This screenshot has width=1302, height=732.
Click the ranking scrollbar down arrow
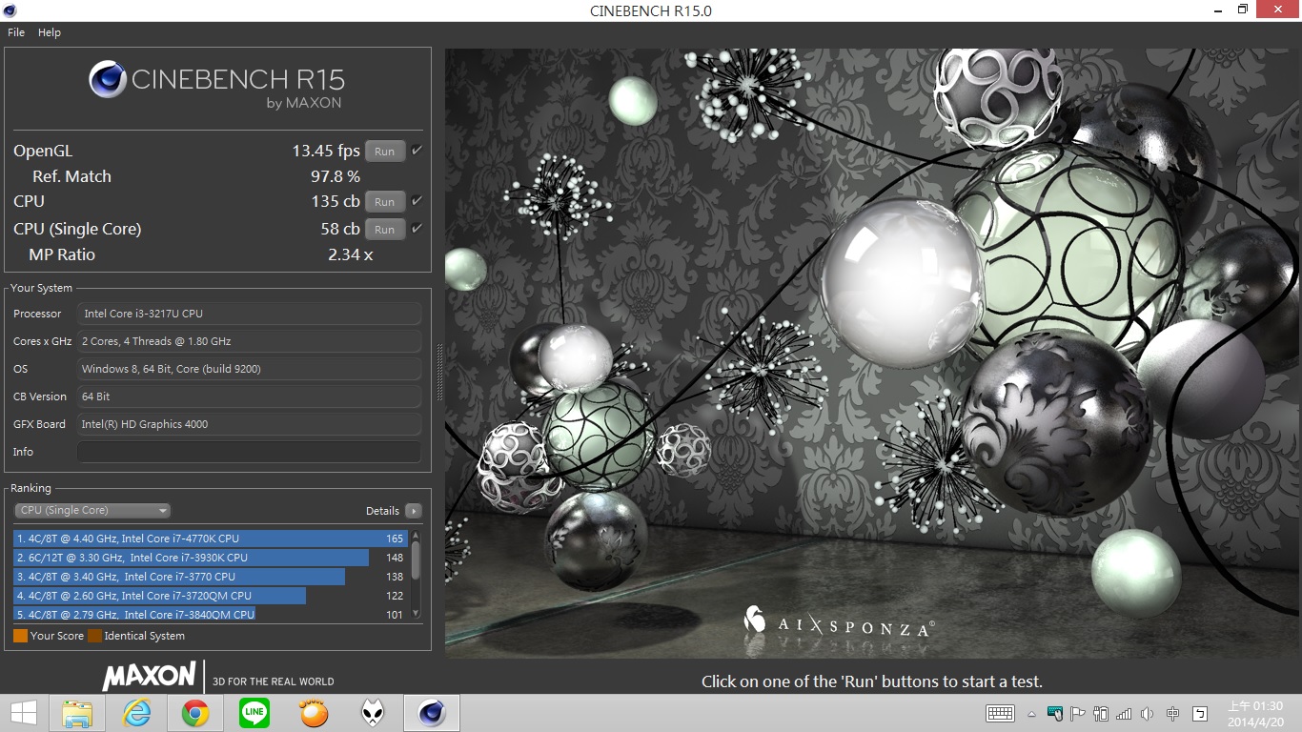[x=416, y=614]
